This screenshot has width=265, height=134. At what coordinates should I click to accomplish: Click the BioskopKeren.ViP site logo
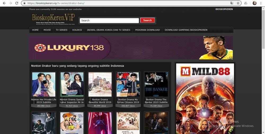(x=54, y=19)
